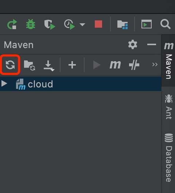Expand the cloud project tree node
Viewport: 175px width, 193px height.
tap(4, 83)
